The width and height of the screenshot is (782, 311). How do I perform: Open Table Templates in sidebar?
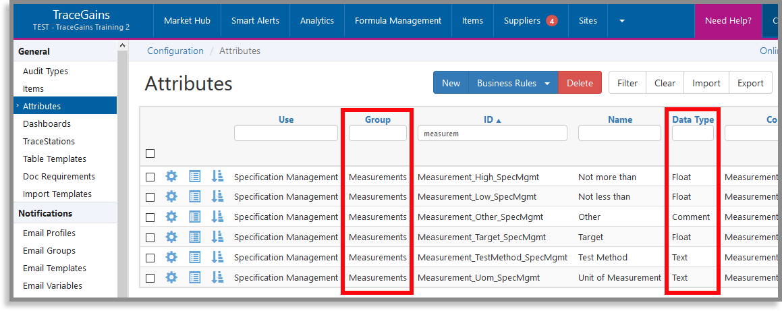click(x=55, y=159)
